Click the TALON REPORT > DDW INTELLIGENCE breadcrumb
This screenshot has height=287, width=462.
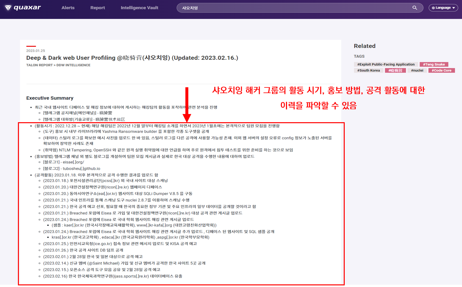(58, 65)
